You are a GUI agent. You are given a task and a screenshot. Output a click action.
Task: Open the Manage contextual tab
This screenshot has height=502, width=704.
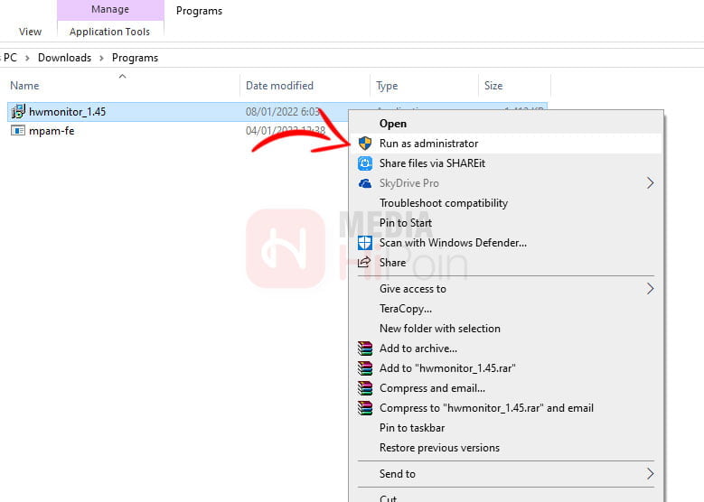point(110,9)
